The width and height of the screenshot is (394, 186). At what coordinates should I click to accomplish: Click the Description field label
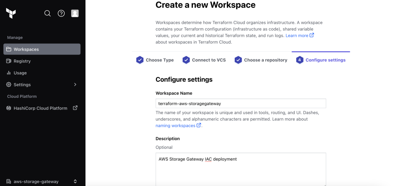click(x=168, y=139)
